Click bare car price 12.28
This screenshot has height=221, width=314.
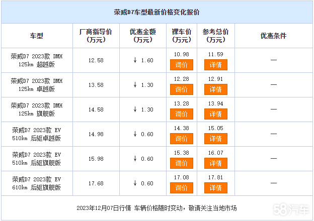point(182,79)
